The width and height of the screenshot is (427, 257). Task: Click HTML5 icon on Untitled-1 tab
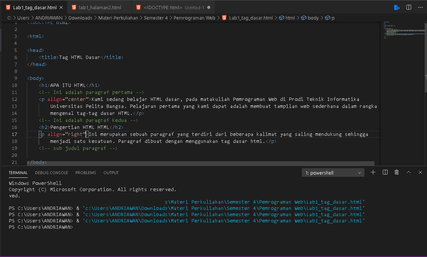138,7
